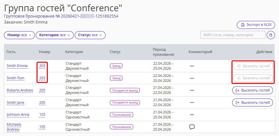Open guest Michaels Andrew link
The image size is (279, 136).
[14, 127]
